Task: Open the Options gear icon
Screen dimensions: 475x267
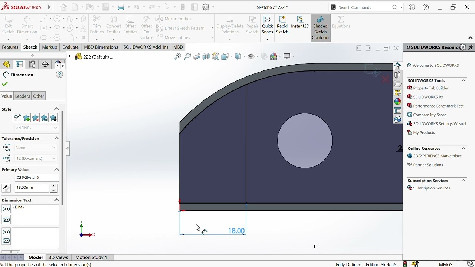Action: pyautogui.click(x=206, y=7)
